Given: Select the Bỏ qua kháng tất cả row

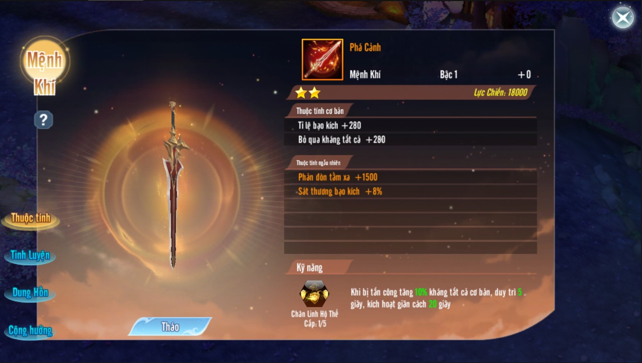Looking at the screenshot, I should click(x=411, y=140).
